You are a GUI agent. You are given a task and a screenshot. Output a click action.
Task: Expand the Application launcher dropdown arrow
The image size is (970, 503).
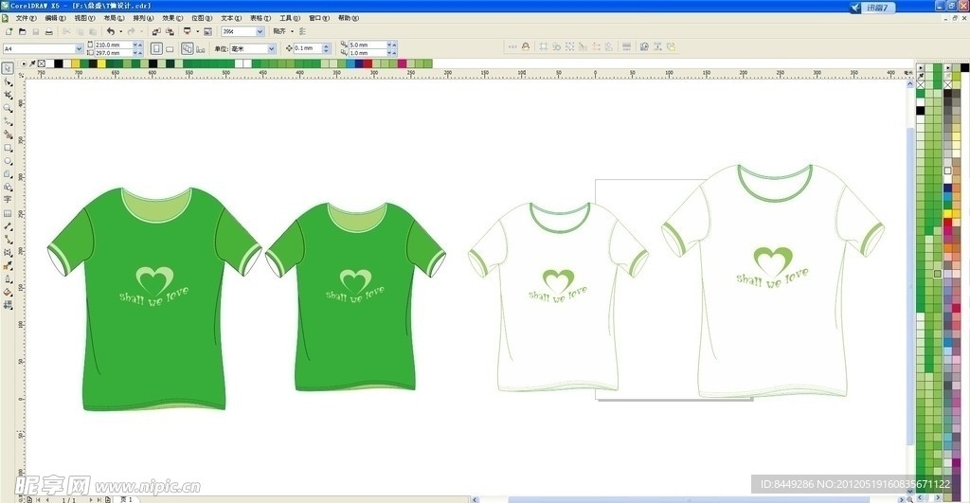197,31
